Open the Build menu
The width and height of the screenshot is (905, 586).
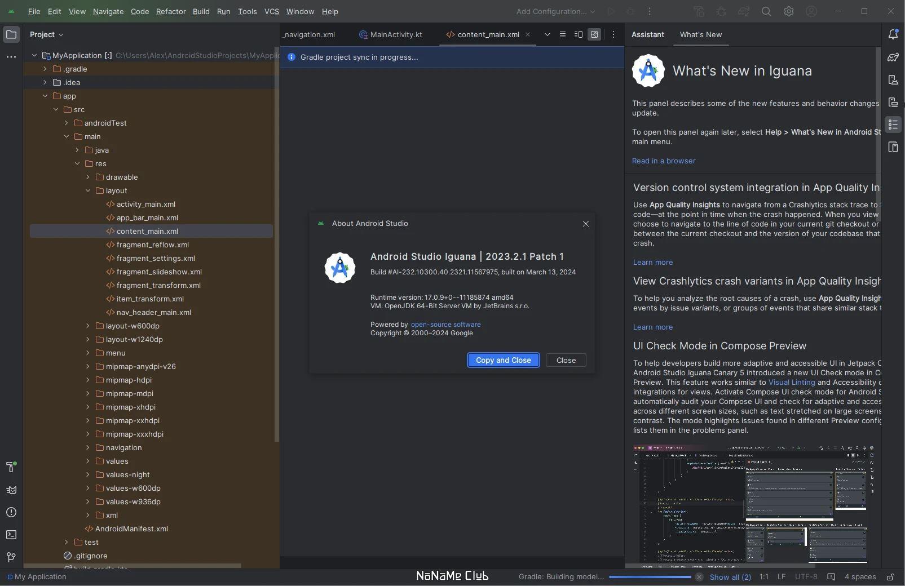(201, 11)
